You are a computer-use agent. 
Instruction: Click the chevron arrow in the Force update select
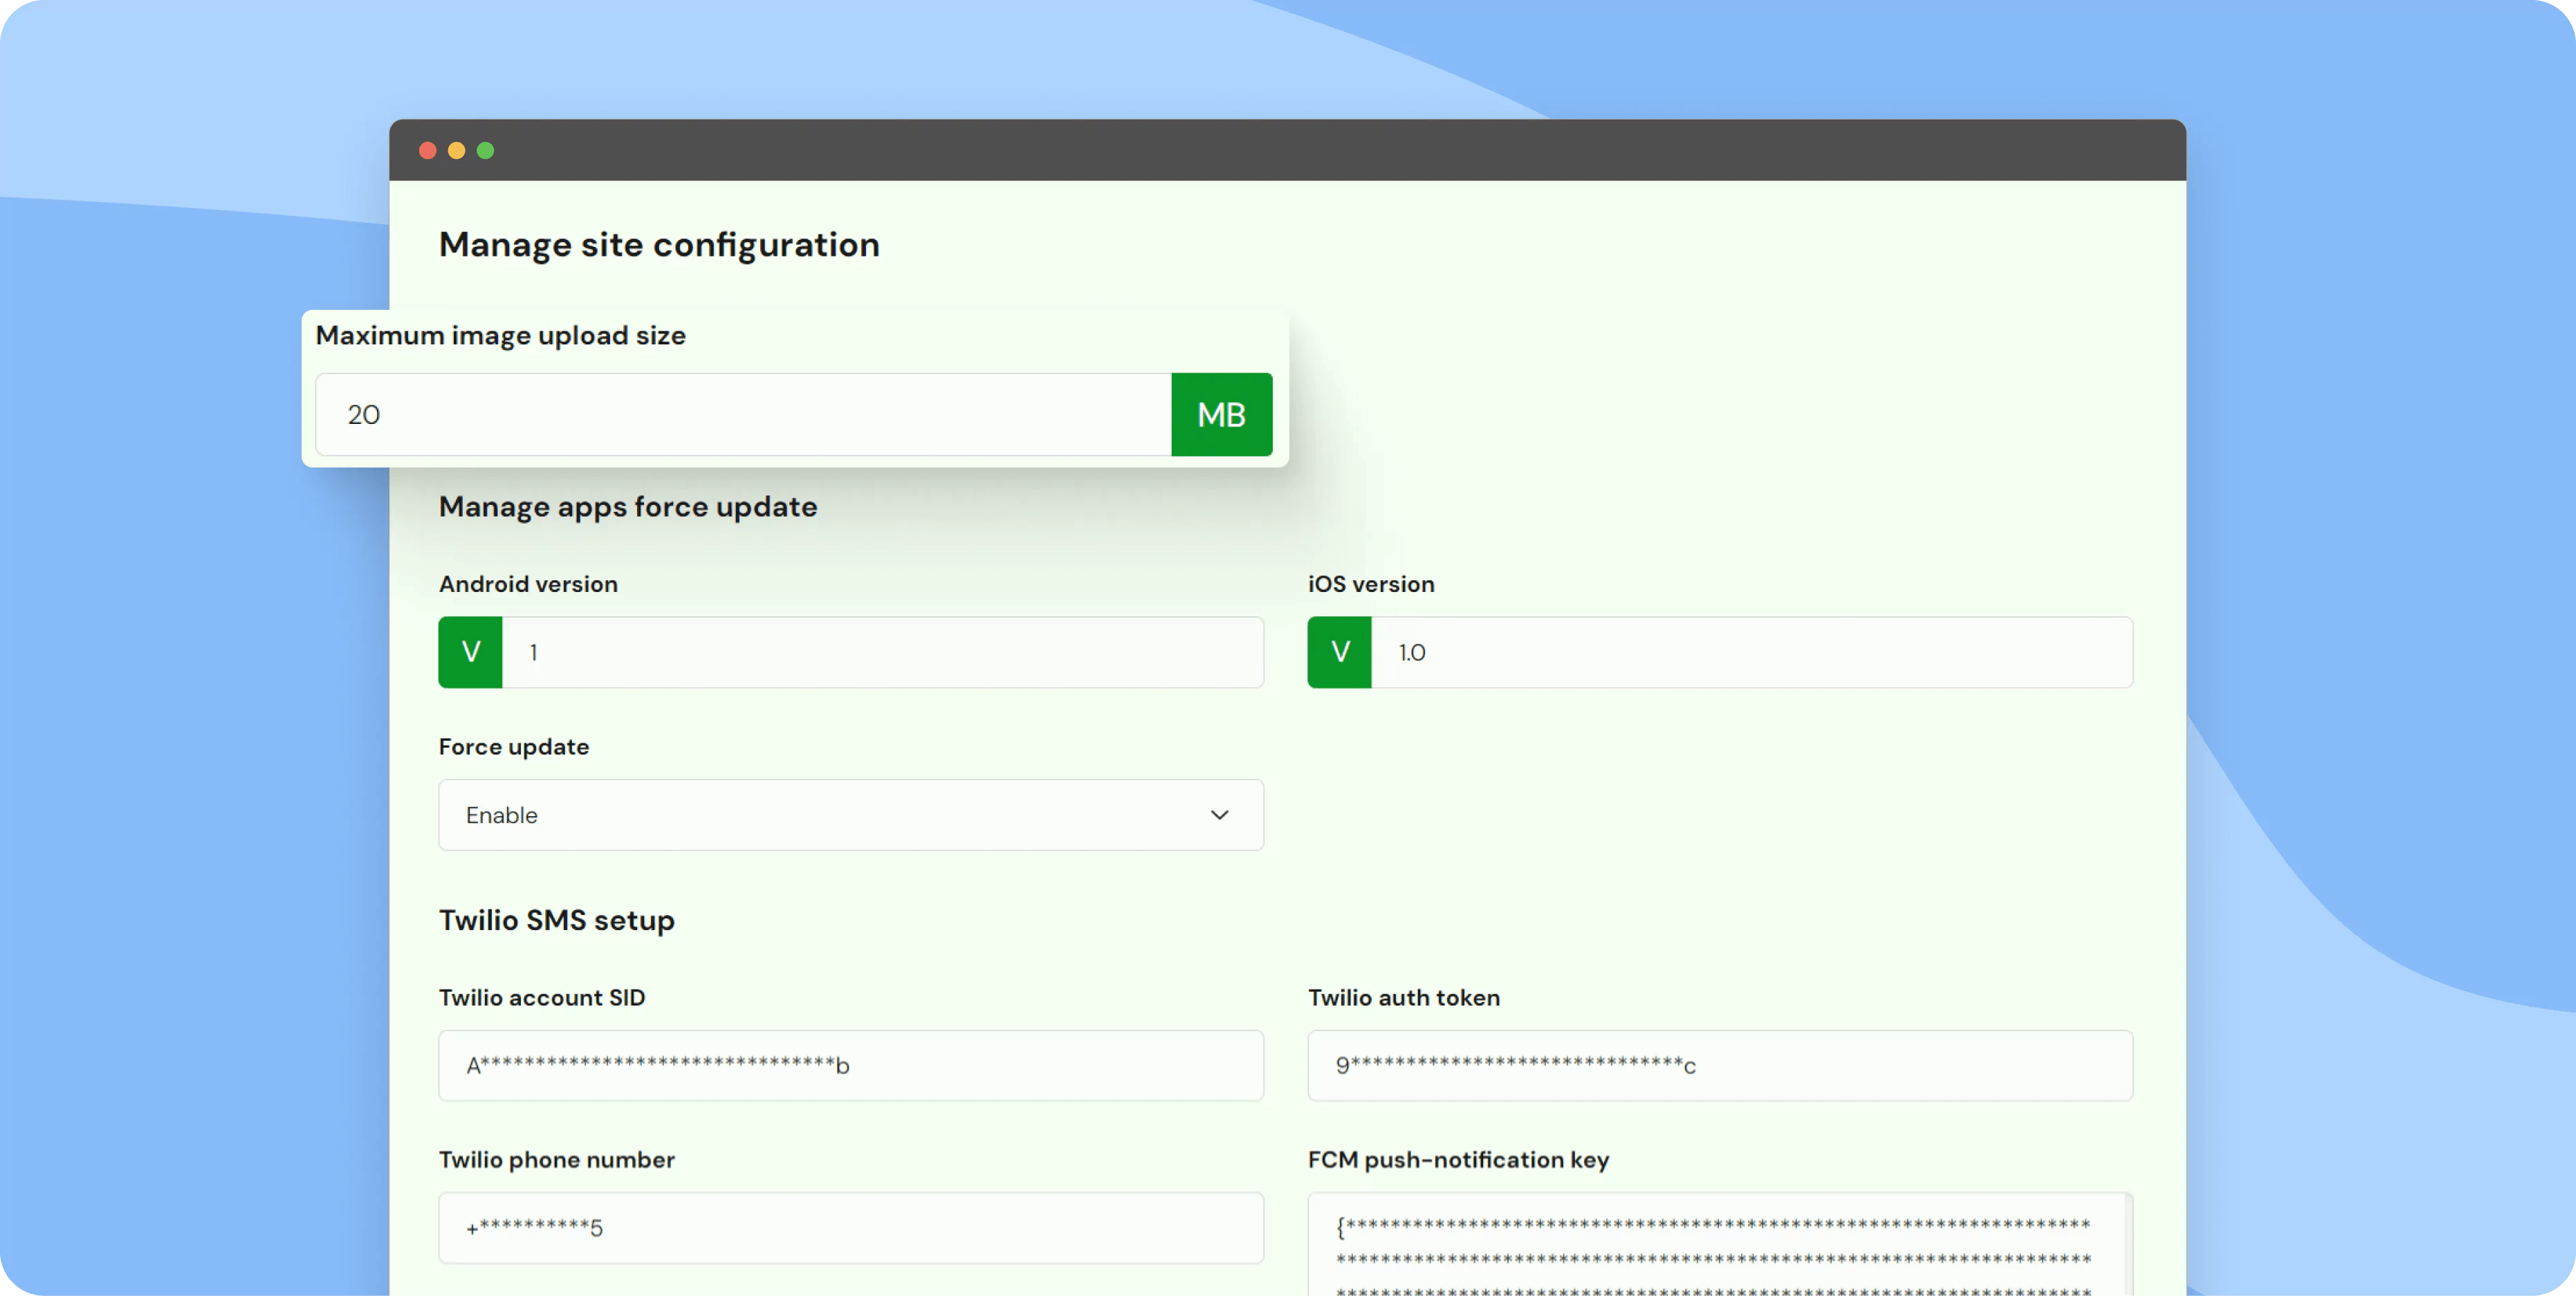(1219, 815)
